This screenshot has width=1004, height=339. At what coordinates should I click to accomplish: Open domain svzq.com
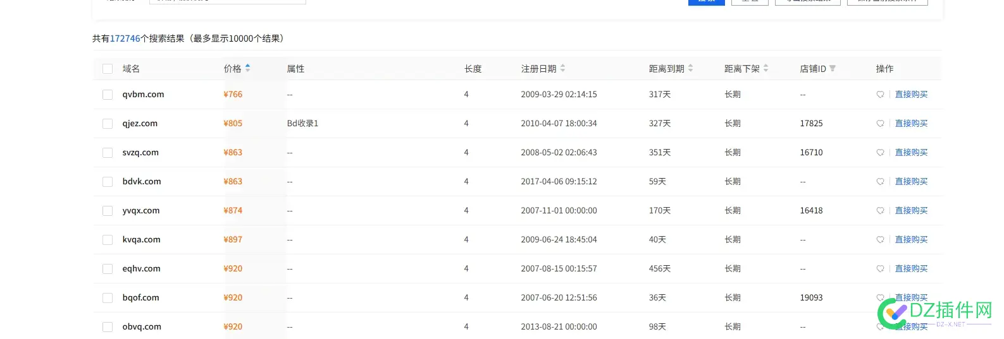coord(140,153)
